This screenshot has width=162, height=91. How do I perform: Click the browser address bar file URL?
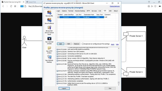point(35,6)
